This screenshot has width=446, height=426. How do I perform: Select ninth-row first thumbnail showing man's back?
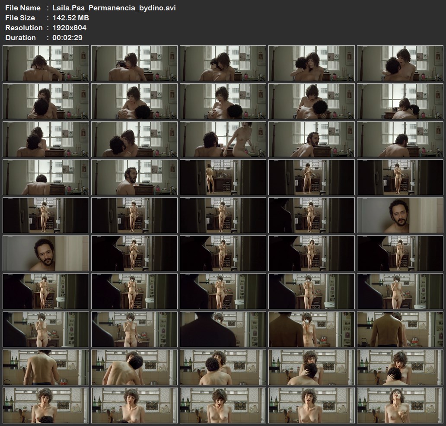coord(46,367)
